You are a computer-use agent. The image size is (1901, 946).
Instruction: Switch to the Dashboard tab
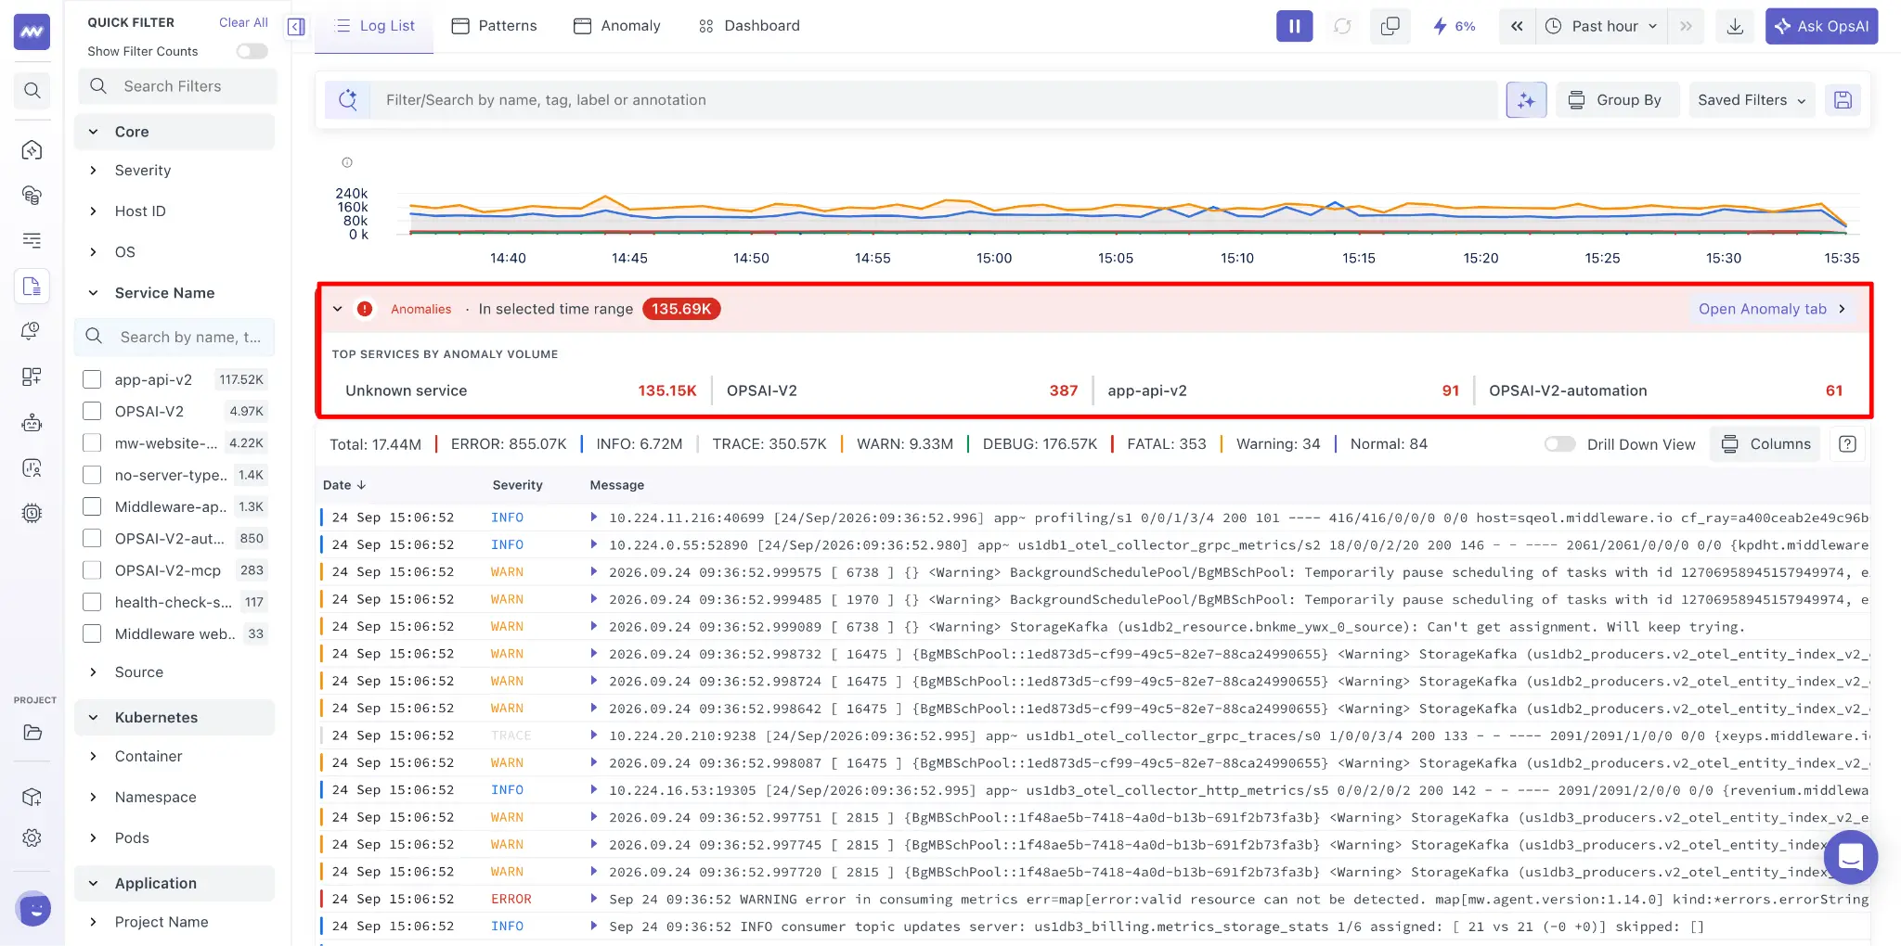[749, 26]
